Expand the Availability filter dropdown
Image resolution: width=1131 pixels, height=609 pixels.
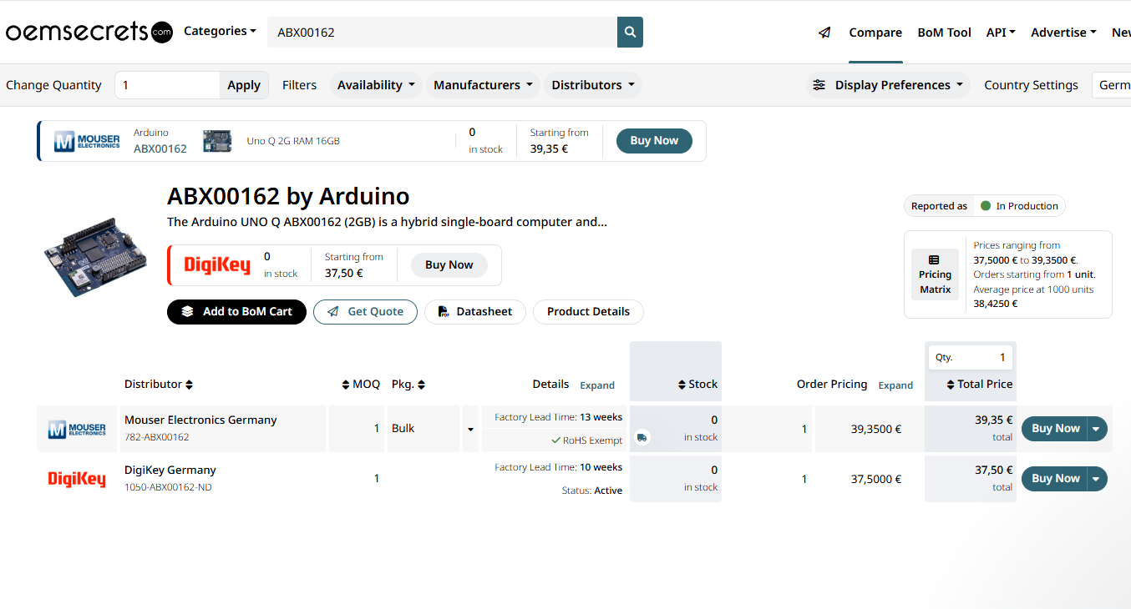coord(377,85)
